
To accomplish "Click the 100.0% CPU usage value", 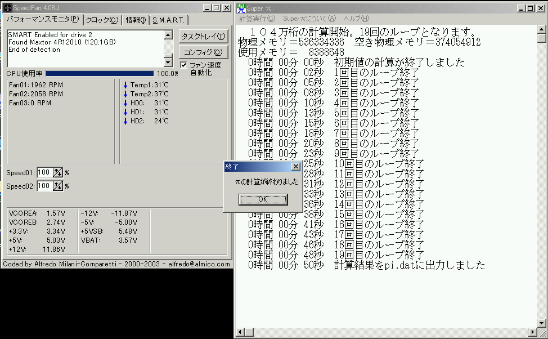I will tap(168, 74).
